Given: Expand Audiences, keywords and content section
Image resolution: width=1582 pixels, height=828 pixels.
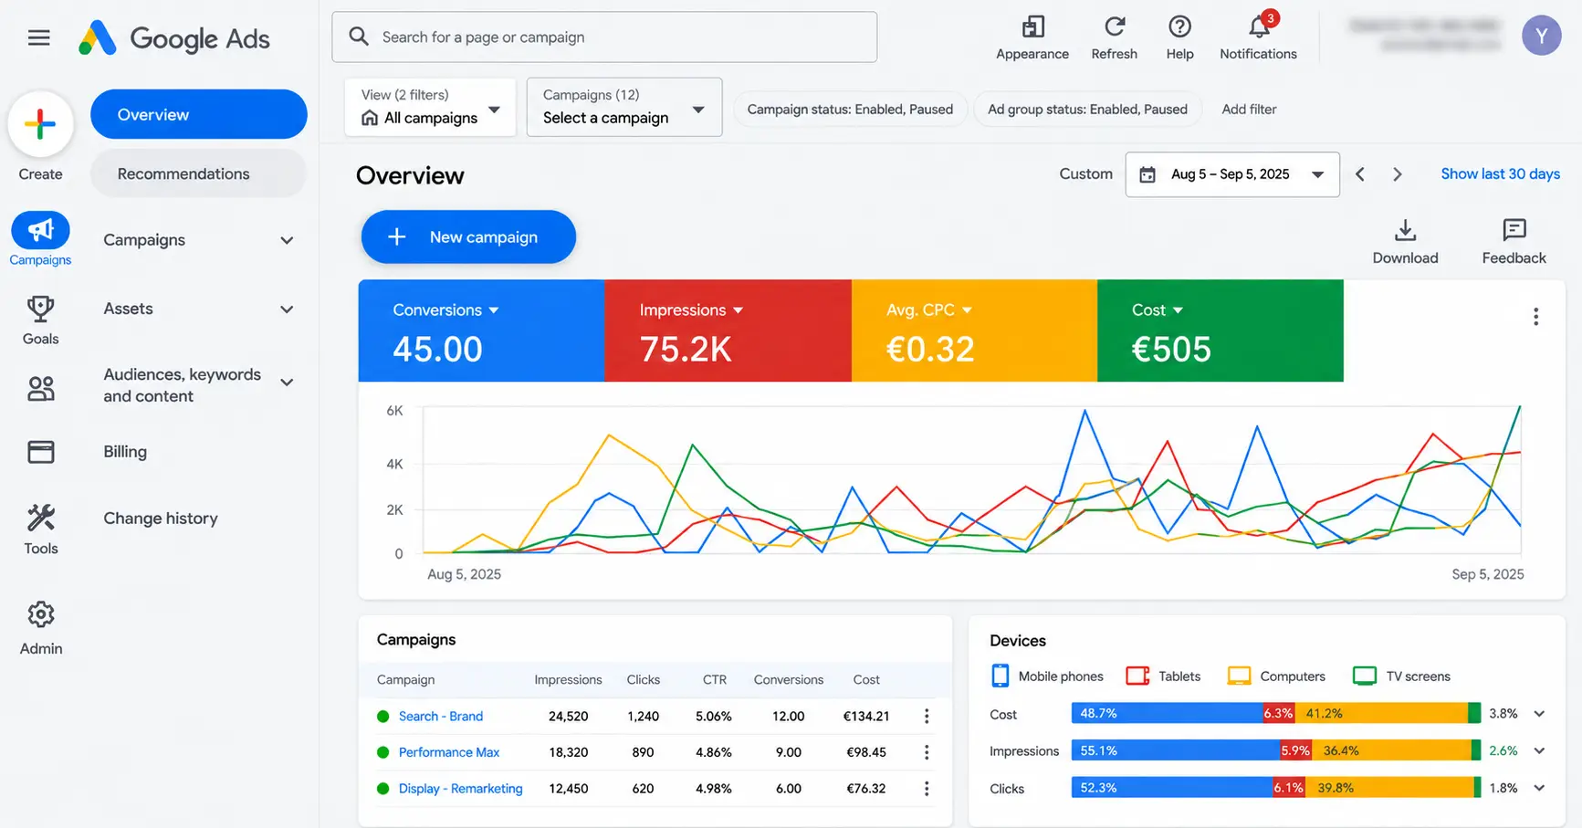Looking at the screenshot, I should (287, 383).
